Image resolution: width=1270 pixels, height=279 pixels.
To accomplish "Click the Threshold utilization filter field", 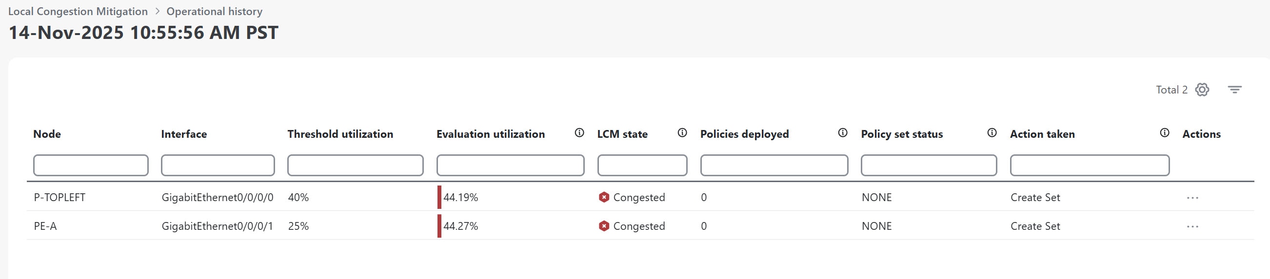I will (355, 166).
